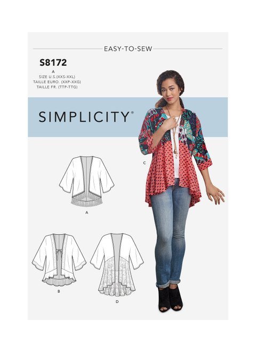The image size is (256, 352).
Task: Click the SIZE U.S.(XXS-XXL) text
Action: click(x=57, y=77)
